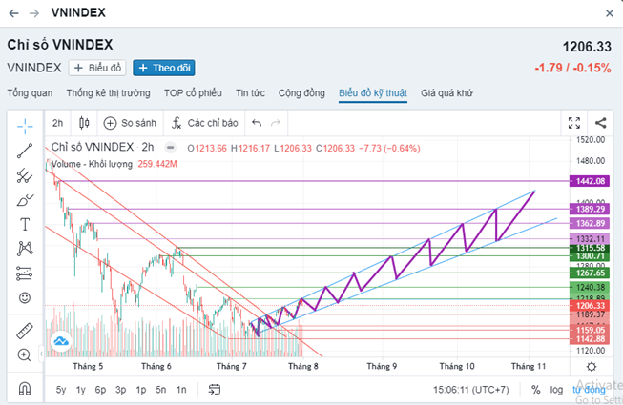Select the pattern drawing tool
This screenshot has height=405, width=623.
(x=25, y=249)
